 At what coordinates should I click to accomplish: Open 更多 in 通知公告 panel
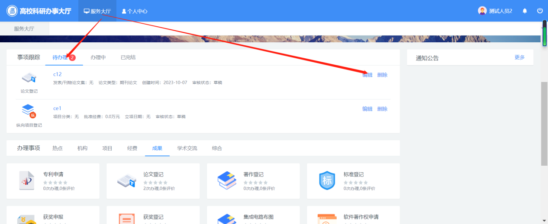519,57
